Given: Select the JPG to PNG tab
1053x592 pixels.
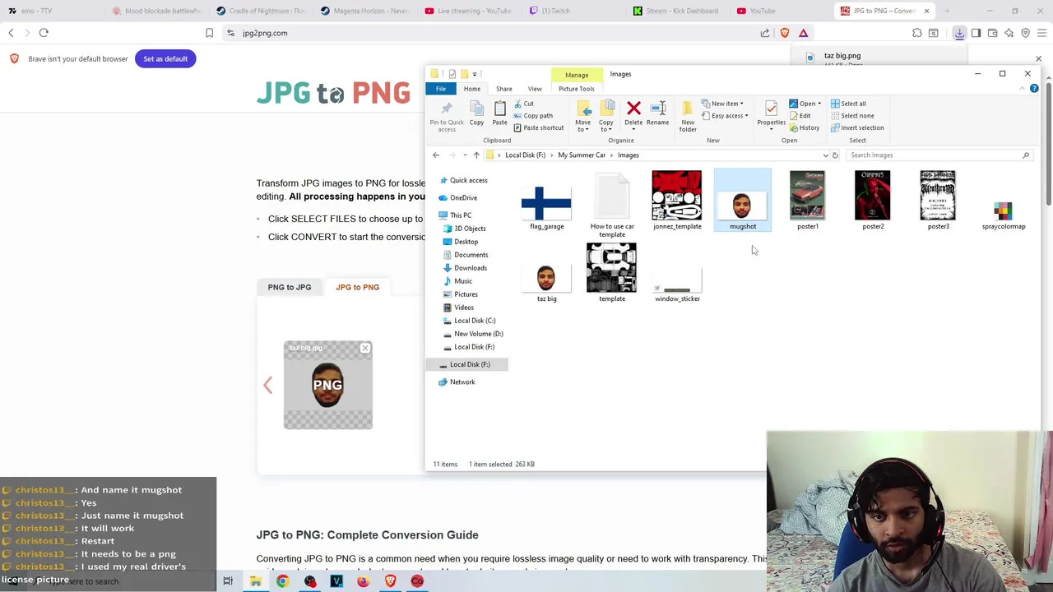Looking at the screenshot, I should tap(357, 287).
